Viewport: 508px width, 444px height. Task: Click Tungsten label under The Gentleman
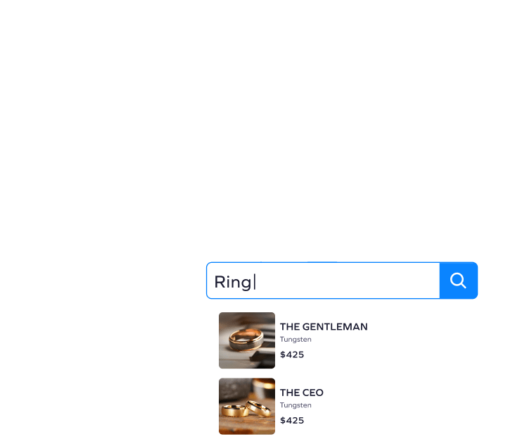(296, 339)
